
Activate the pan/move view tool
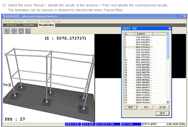click(x=13, y=31)
